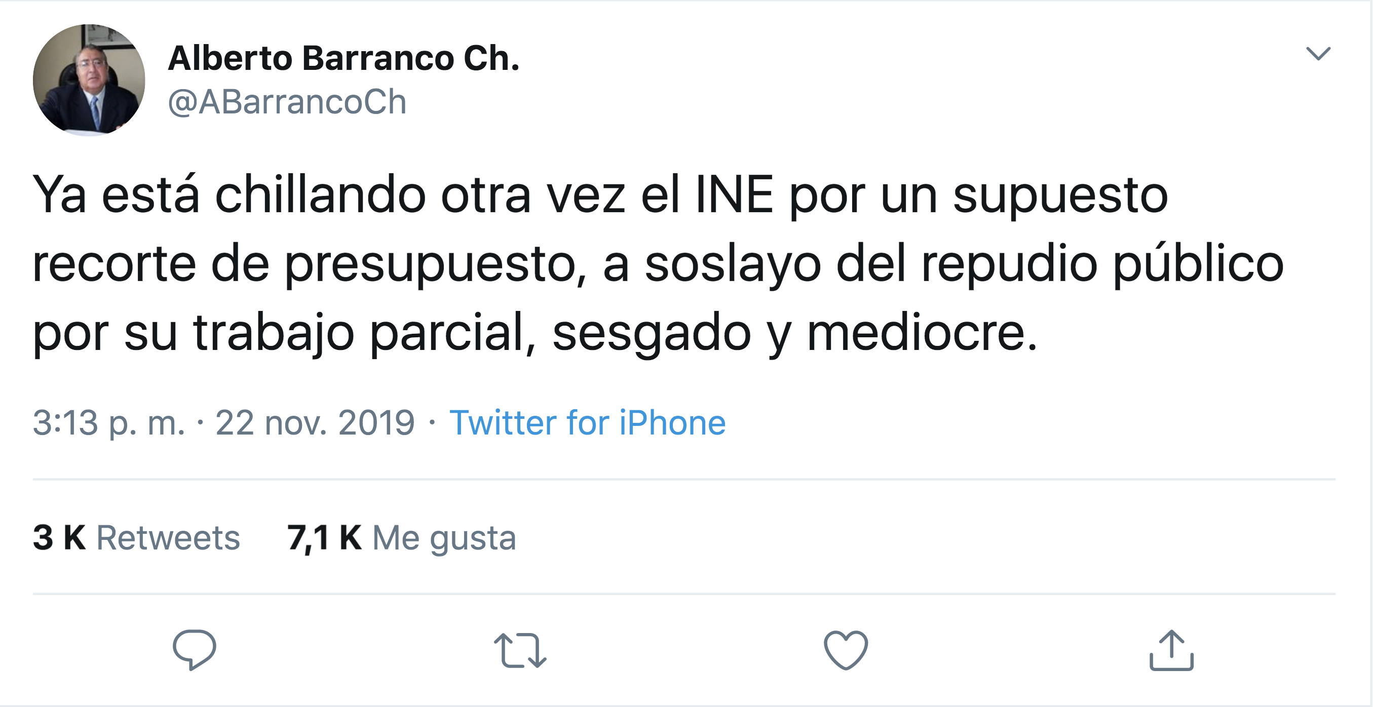The height and width of the screenshot is (707, 1373).
Task: Click the date 22 nov. 2019
Action: pyautogui.click(x=315, y=423)
